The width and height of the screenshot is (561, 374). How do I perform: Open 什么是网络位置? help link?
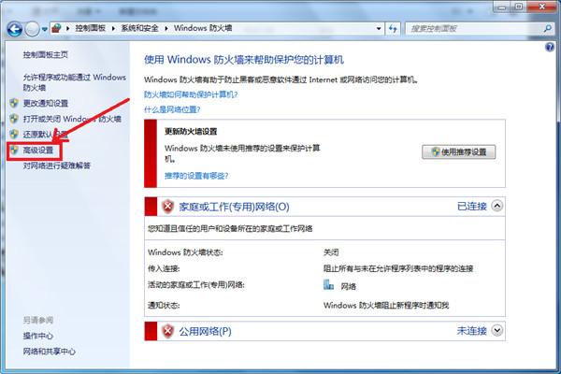172,110
